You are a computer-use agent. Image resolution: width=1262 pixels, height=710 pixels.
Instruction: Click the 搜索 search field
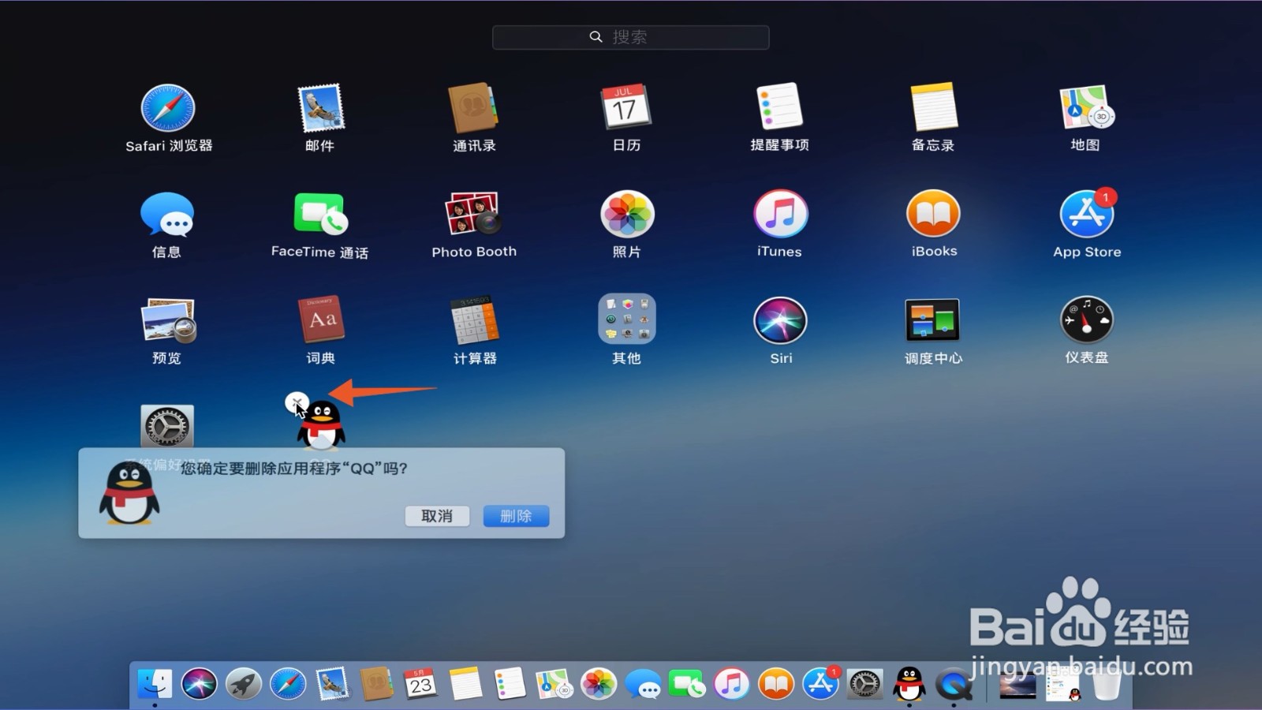pyautogui.click(x=630, y=37)
